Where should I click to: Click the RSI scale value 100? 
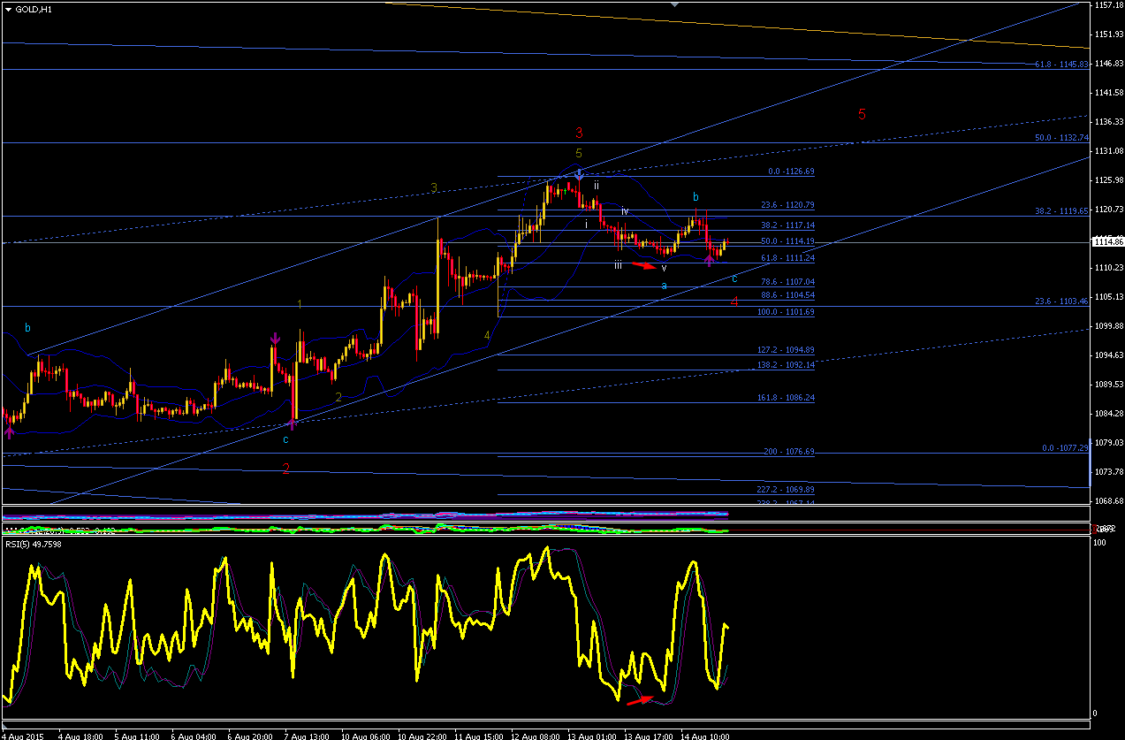click(x=1101, y=542)
